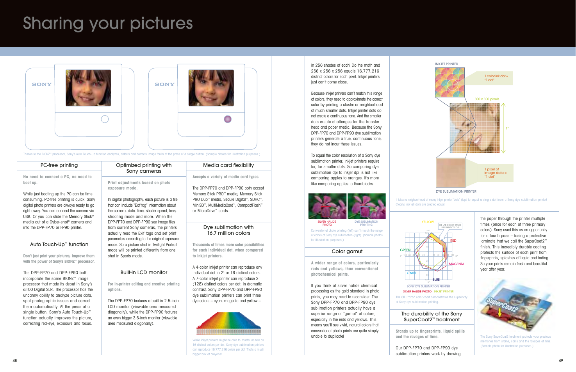The height and width of the screenshot is (372, 576).
Task: Click the yellow arrow on SuperCoat2 image
Action: pyautogui.click(x=499, y=312)
